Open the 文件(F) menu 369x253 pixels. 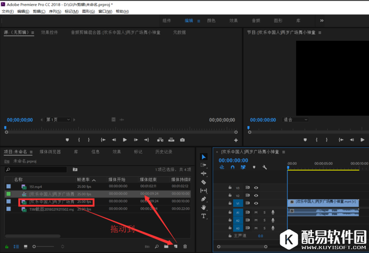[x=8, y=11]
